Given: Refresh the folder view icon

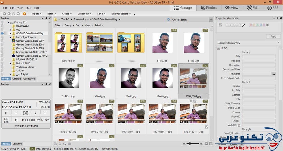Looking at the screenshot, I should point(168,20).
